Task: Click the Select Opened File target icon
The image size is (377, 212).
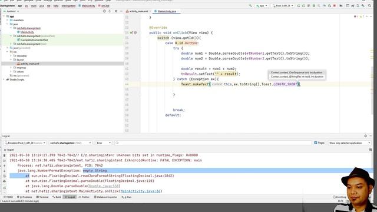Action: coord(104,11)
